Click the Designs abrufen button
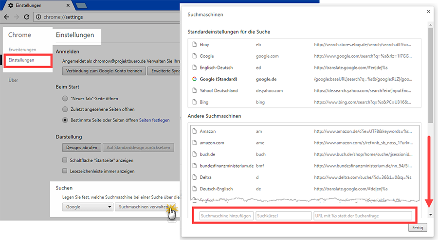The image size is (438, 240). click(82, 148)
